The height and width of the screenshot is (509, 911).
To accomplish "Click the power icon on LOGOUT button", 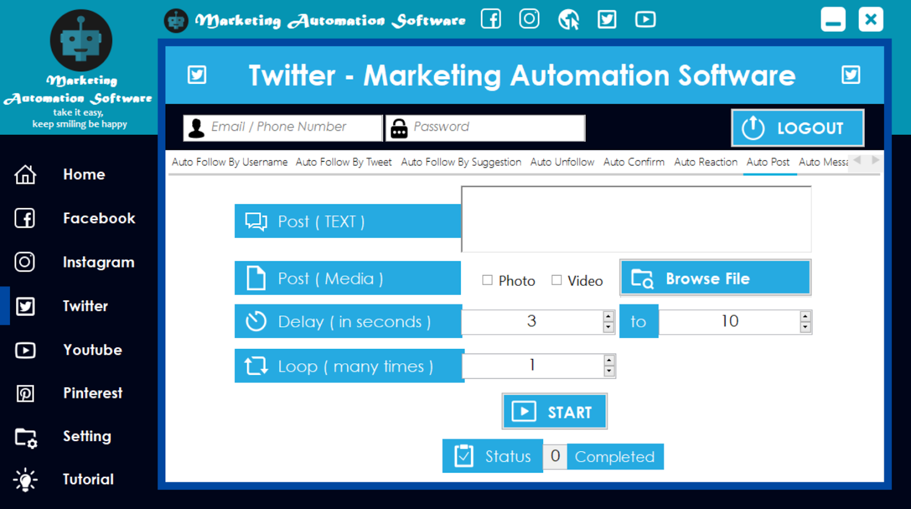I will point(753,128).
